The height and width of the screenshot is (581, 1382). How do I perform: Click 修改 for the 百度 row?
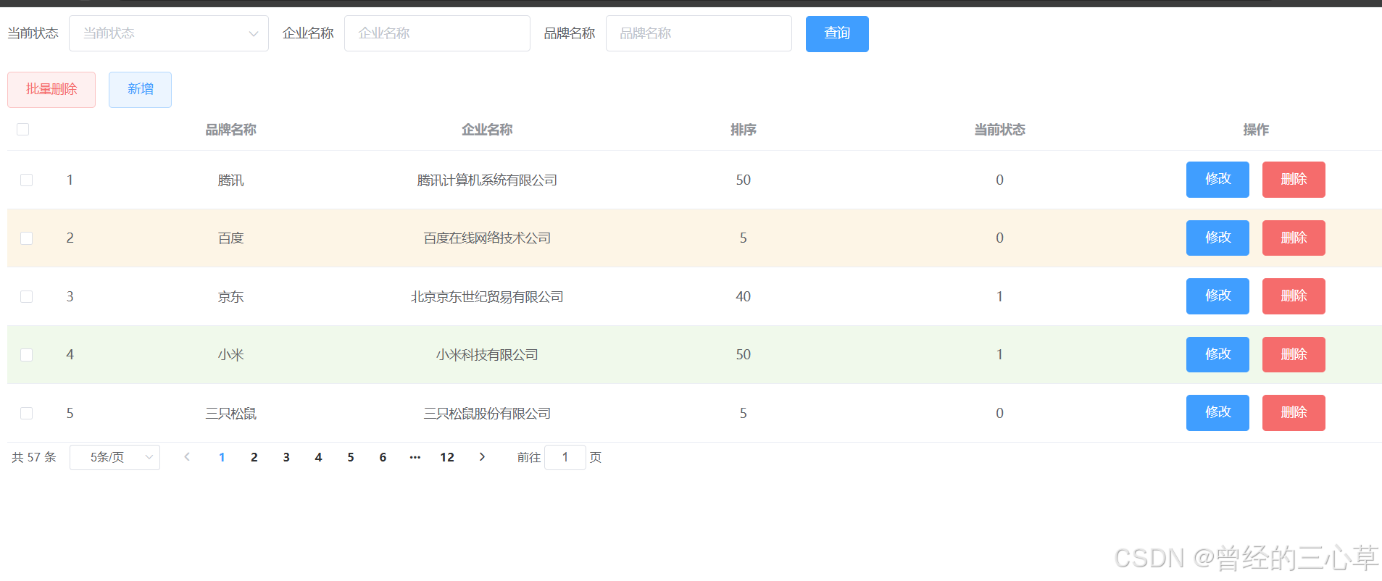tap(1217, 238)
